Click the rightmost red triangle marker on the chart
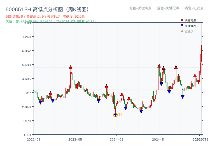The height and width of the screenshot is (168, 224). pos(195,75)
